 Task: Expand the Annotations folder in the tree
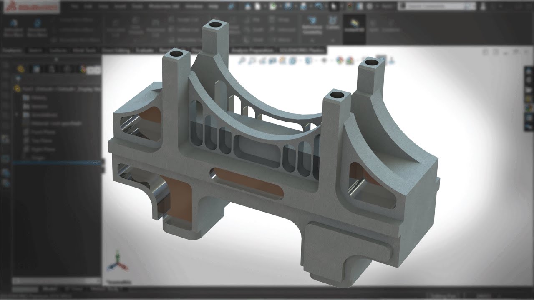click(x=18, y=115)
